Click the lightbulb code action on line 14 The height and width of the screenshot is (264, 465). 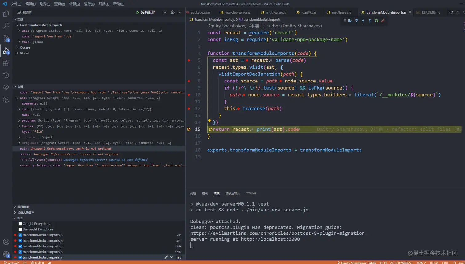click(209, 121)
